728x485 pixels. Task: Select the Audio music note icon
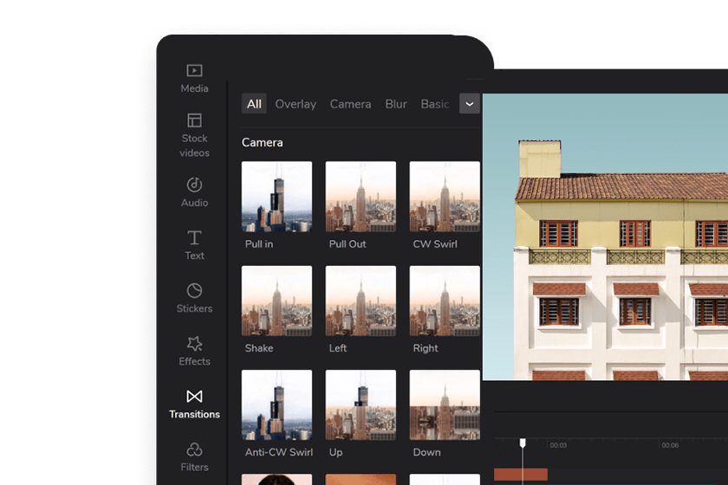(x=194, y=184)
